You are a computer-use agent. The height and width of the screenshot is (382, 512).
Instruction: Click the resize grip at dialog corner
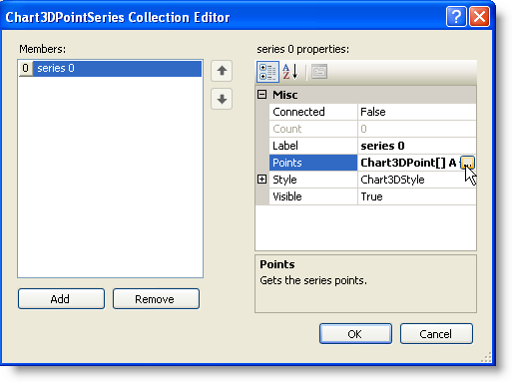486,358
